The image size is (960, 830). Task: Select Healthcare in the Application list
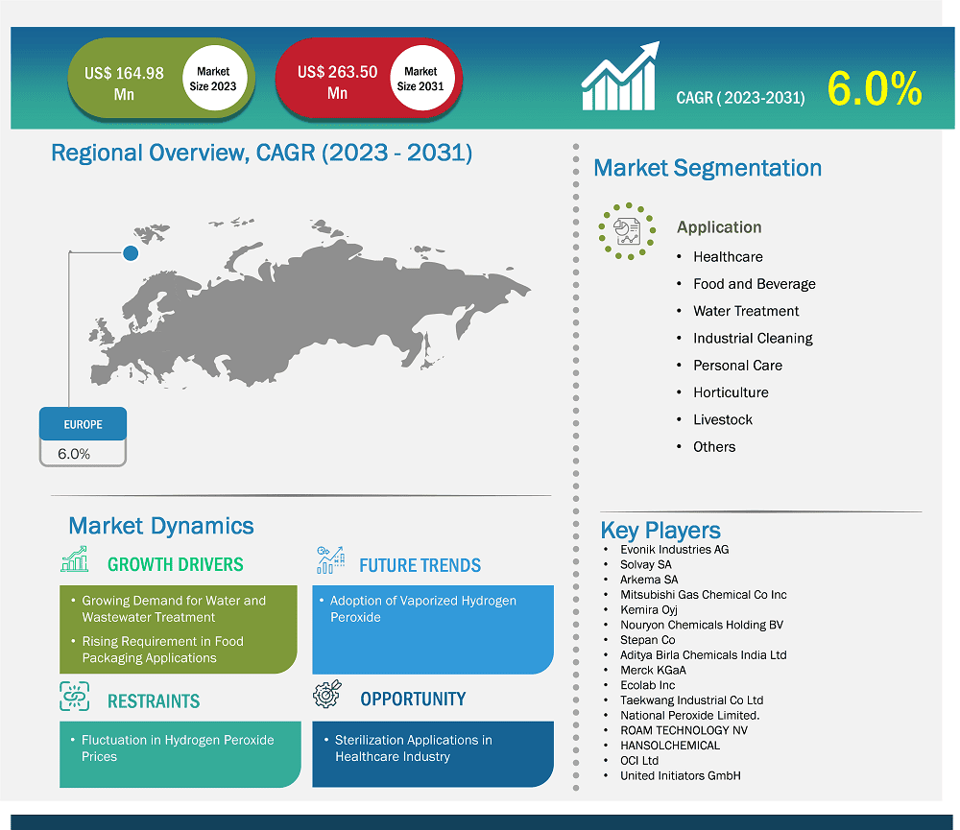(x=728, y=256)
